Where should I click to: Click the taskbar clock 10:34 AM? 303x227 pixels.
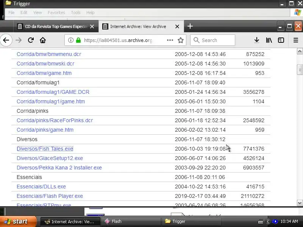pyautogui.click(x=289, y=221)
